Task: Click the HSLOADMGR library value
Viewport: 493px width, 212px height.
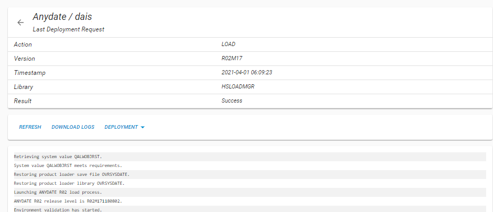Action: coord(238,86)
